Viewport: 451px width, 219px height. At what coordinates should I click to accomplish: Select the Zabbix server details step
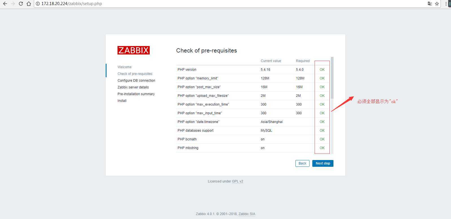click(x=133, y=87)
